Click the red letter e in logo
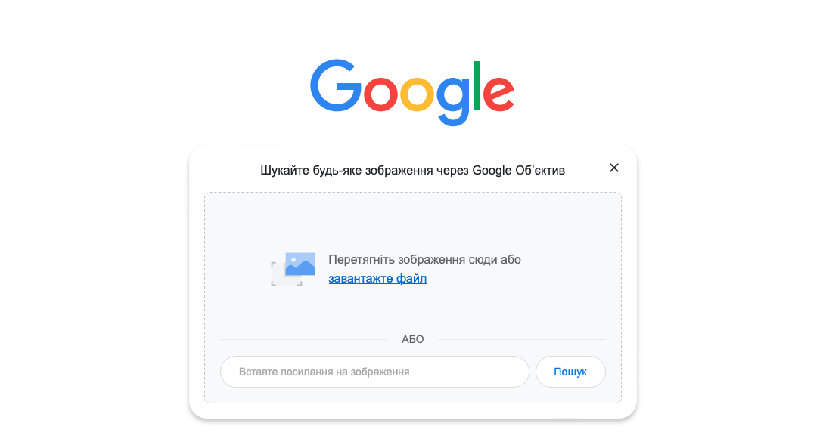This screenshot has height=448, width=826. [x=498, y=94]
